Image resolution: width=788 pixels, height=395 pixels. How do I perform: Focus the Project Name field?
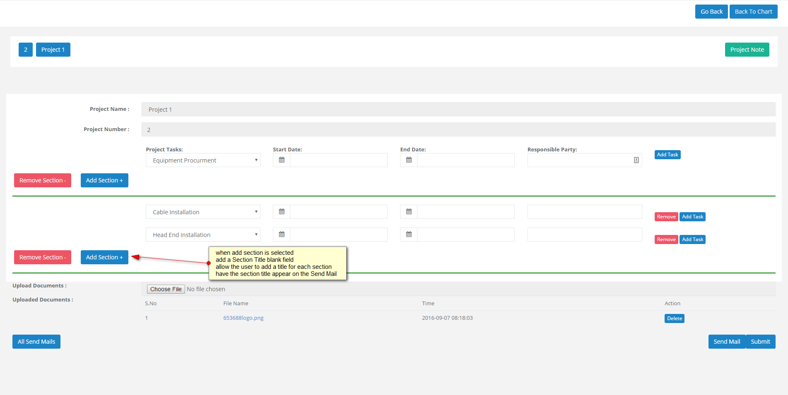click(x=458, y=109)
